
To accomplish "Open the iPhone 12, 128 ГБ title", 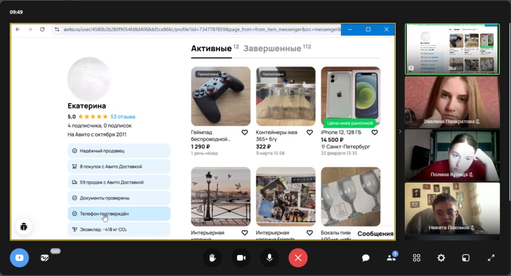I will pyautogui.click(x=341, y=132).
